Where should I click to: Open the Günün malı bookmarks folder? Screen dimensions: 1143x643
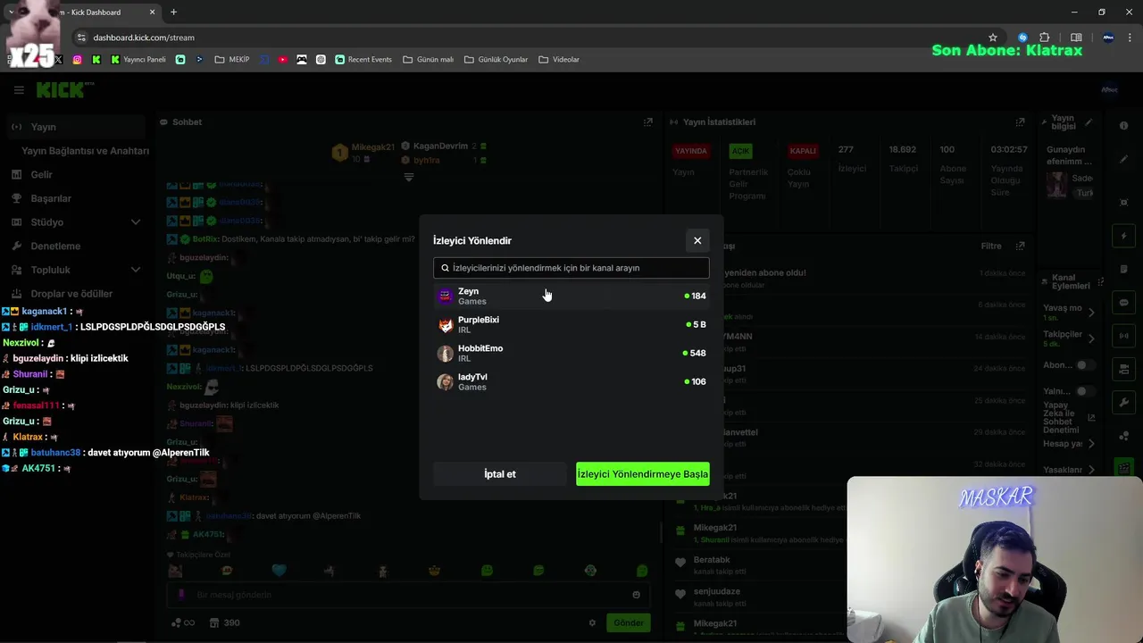(429, 60)
